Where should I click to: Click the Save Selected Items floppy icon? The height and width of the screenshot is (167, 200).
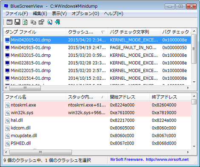pyautogui.click(x=17, y=22)
